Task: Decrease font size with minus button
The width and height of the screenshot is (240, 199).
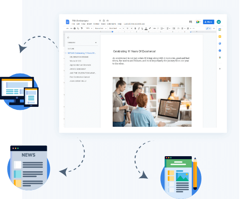Action: pos(123,29)
